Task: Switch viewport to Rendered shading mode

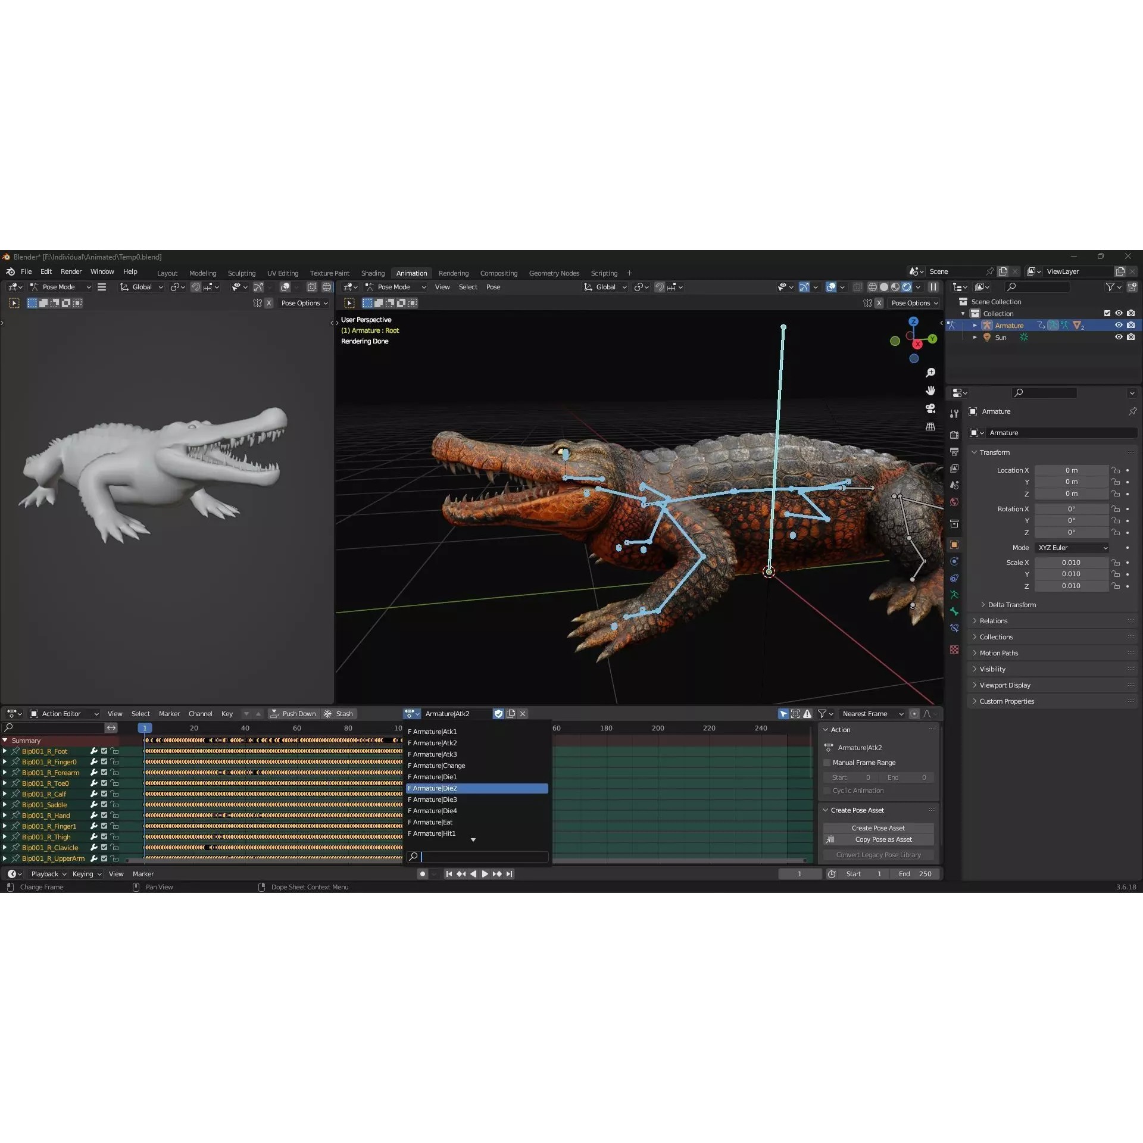Action: click(x=907, y=286)
